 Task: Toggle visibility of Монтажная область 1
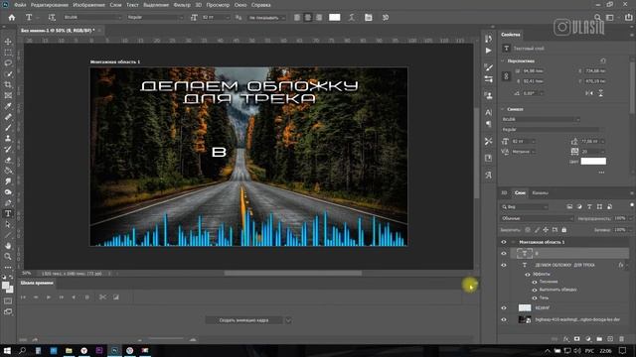pos(504,242)
